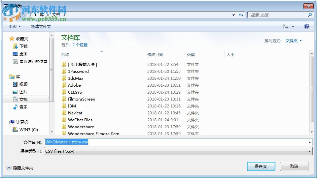Select the Adobe folder icon

click(x=64, y=85)
